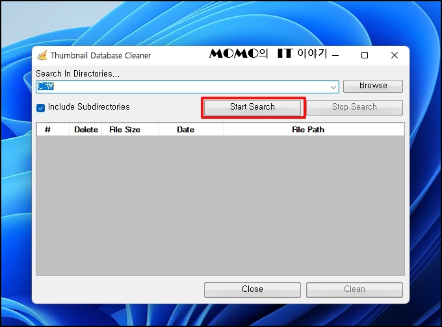This screenshot has height=327, width=442.
Task: Toggle the Include Subdirectories checkbox
Action: pyautogui.click(x=40, y=108)
